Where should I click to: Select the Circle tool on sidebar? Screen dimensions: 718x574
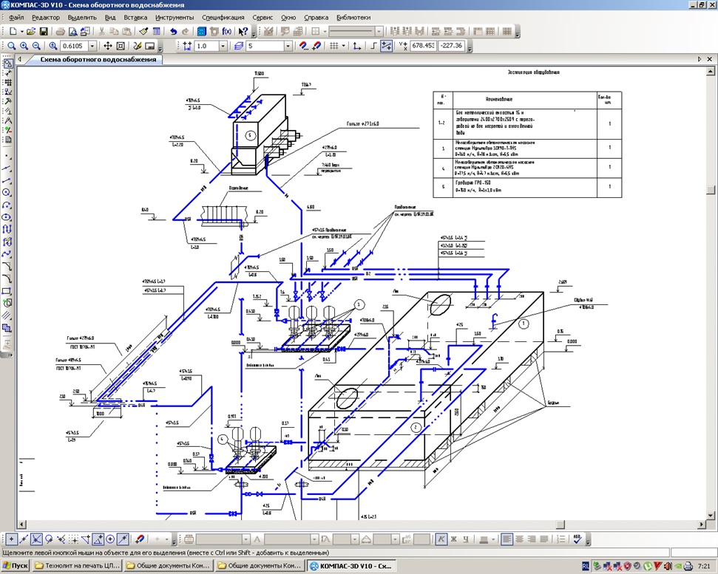(x=7, y=193)
